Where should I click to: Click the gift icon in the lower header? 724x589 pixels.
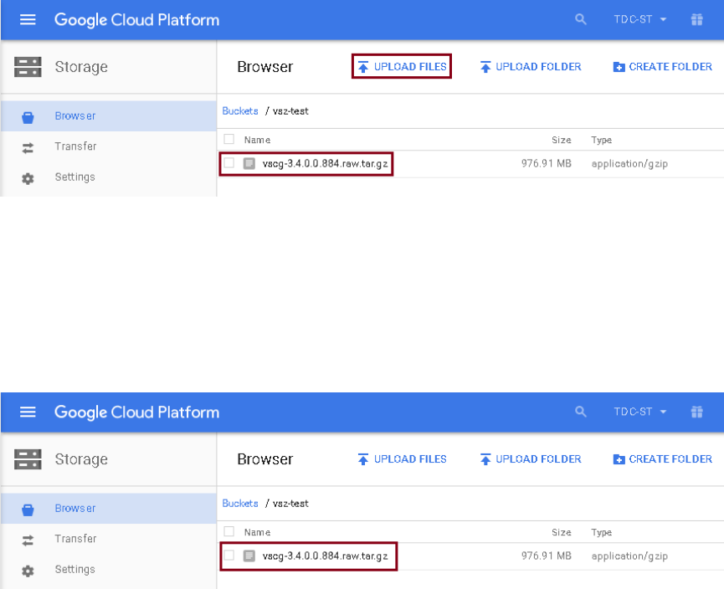pyautogui.click(x=696, y=412)
